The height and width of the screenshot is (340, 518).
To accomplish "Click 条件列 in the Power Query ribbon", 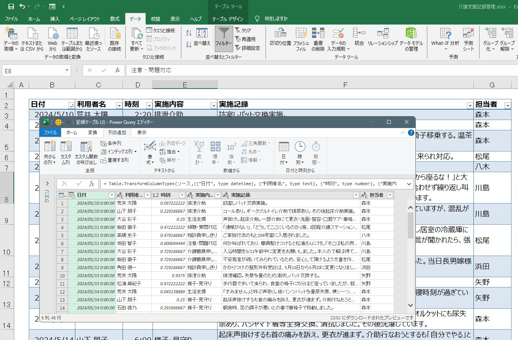I will pos(111,143).
